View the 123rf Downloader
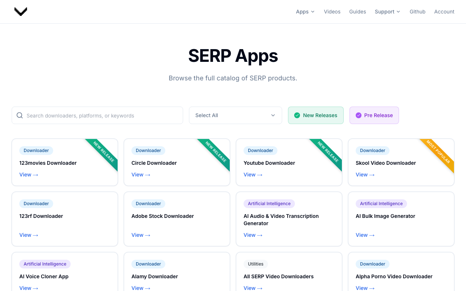 pos(29,235)
